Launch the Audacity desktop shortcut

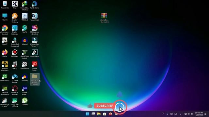(25, 77)
